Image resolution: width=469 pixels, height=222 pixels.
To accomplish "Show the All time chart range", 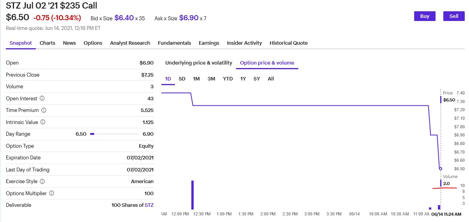I will [x=271, y=79].
